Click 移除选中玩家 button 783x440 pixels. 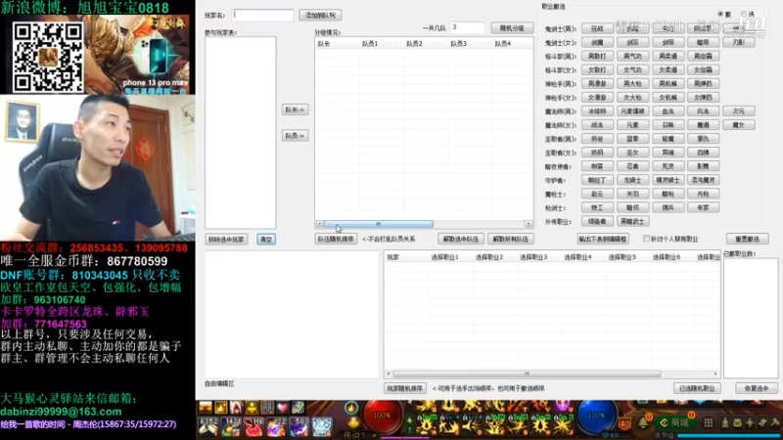[x=226, y=239]
